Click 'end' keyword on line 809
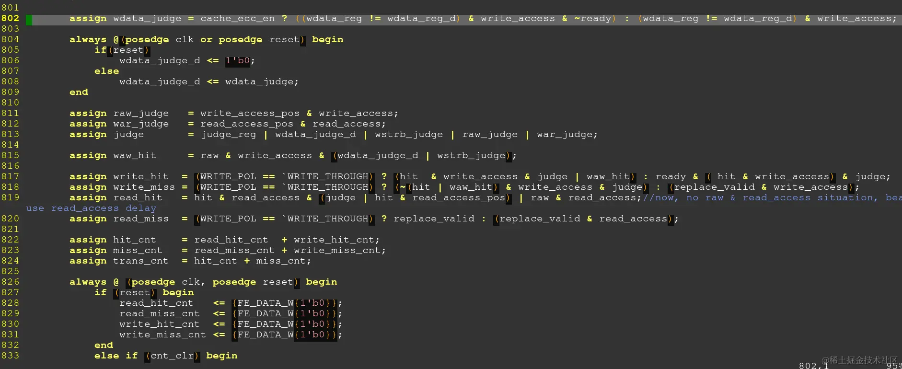 (79, 92)
